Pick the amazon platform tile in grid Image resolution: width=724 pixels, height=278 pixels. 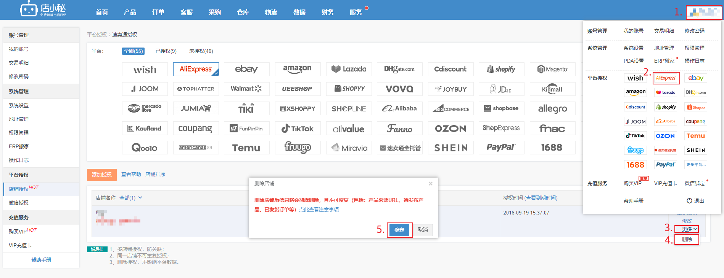[x=298, y=69]
